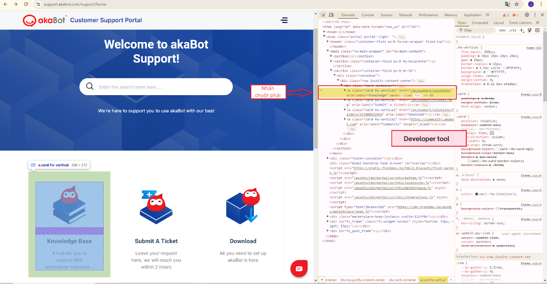Toggle rendering emulations paintbrush icon

529,30
